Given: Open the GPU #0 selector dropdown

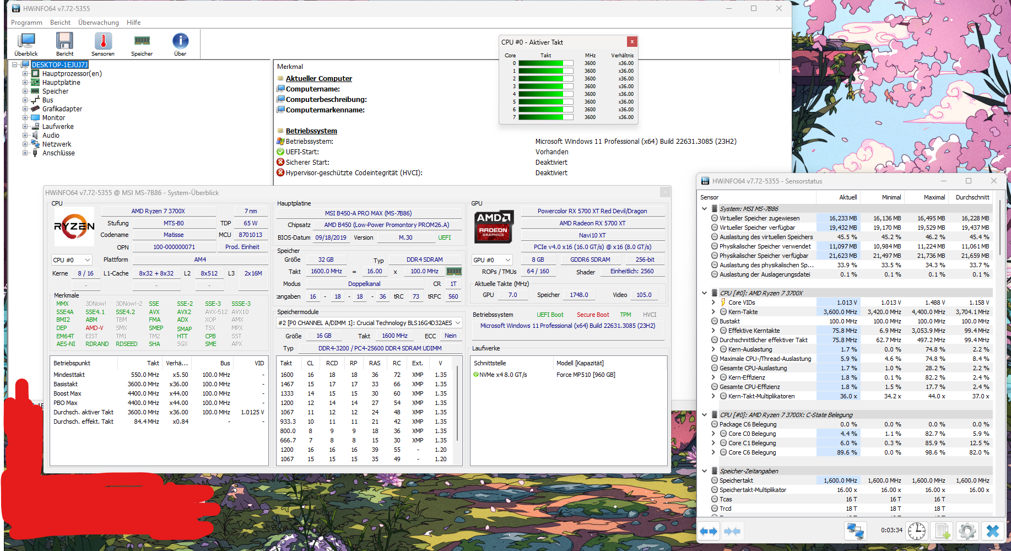Looking at the screenshot, I should pyautogui.click(x=493, y=260).
